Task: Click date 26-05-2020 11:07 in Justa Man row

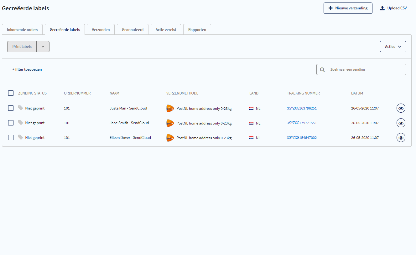Action: [365, 108]
